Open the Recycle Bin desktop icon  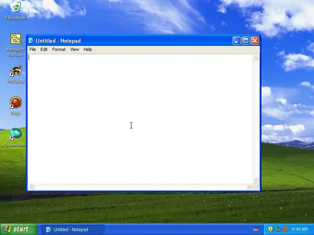point(15,10)
